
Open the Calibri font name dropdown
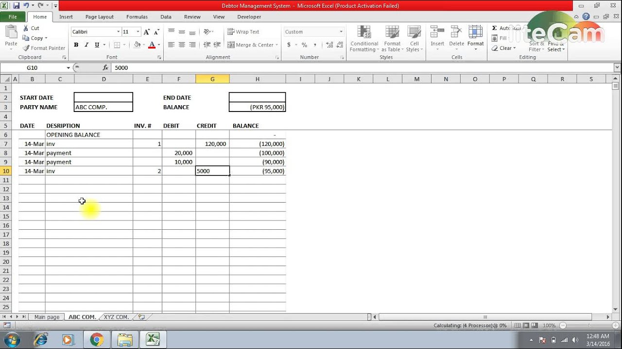click(118, 32)
